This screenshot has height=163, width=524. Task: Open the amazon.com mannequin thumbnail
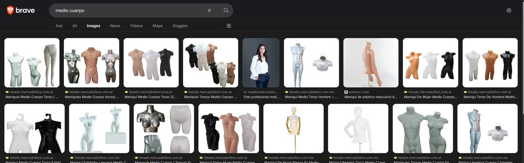coord(371,63)
